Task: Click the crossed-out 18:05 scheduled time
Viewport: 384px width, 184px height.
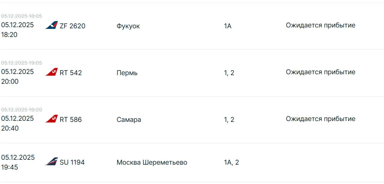Action: (x=35, y=16)
